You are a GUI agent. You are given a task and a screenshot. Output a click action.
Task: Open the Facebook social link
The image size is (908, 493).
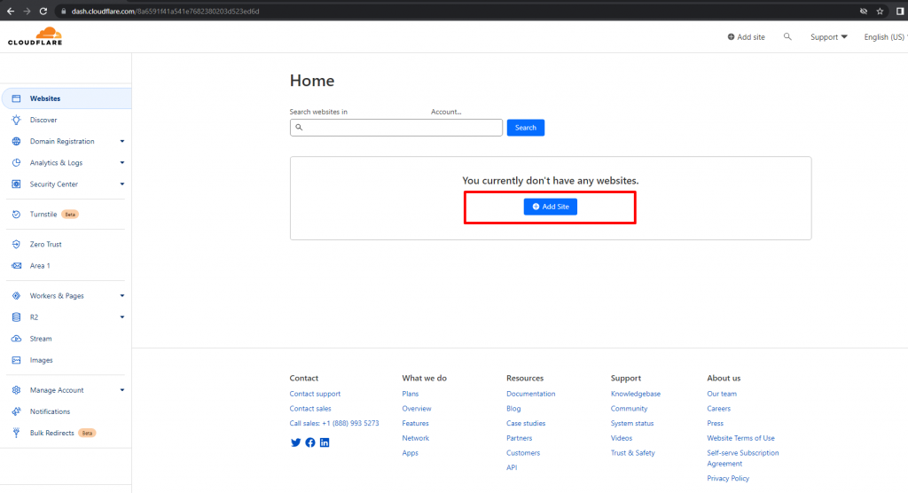pos(310,442)
